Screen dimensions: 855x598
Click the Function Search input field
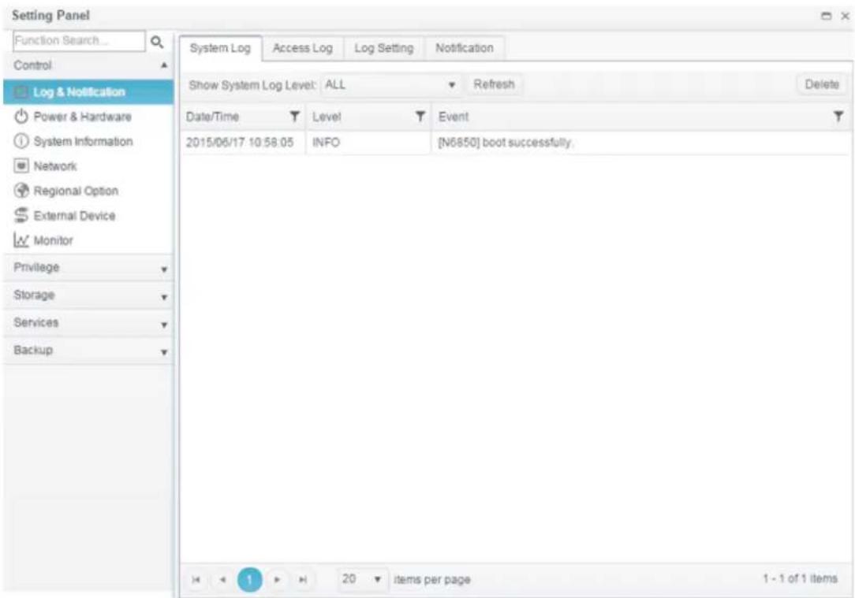79,41
